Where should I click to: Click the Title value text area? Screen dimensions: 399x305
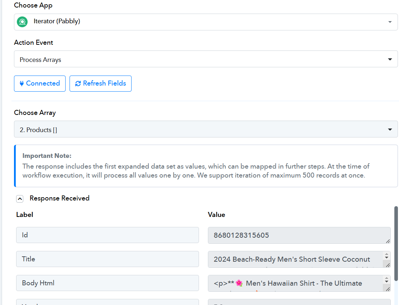[x=295, y=259]
